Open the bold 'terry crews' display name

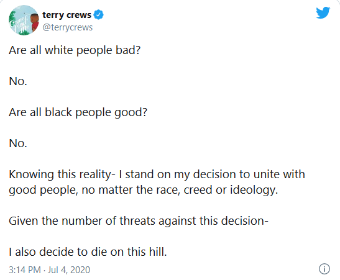pyautogui.click(x=67, y=15)
